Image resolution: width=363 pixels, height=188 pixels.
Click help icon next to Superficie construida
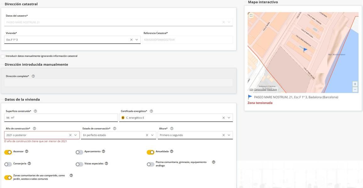pyautogui.click(x=36, y=111)
